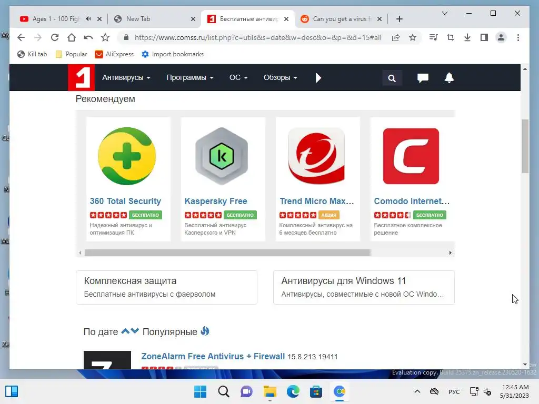Expand the Обзоры dropdown menu
539x404 pixels.
pos(280,78)
